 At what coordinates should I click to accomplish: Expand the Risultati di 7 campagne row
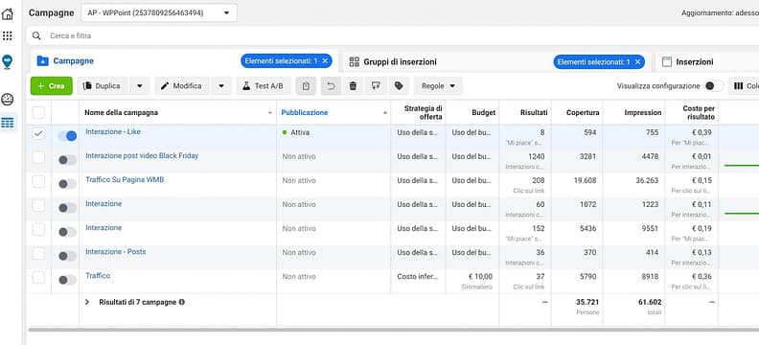coord(87,302)
